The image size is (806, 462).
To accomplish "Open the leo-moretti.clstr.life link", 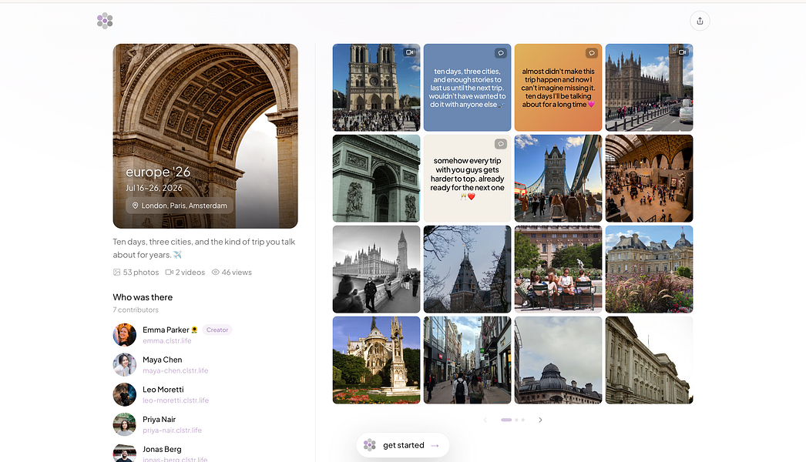I will tap(176, 400).
